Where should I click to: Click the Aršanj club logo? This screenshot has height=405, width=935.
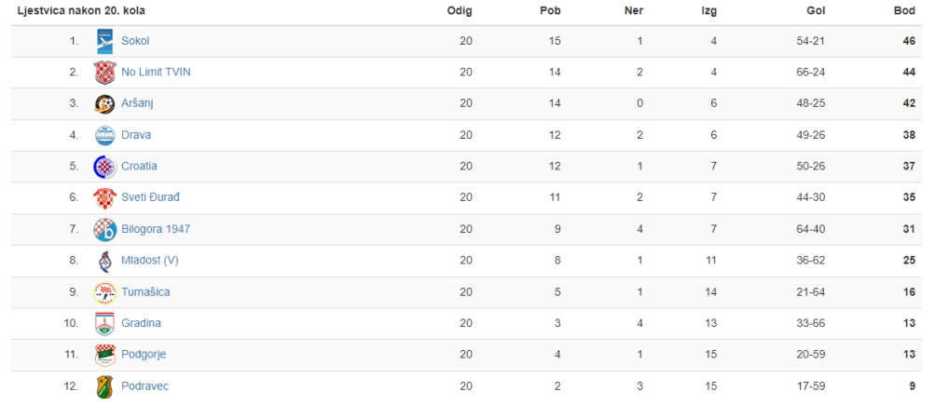105,103
